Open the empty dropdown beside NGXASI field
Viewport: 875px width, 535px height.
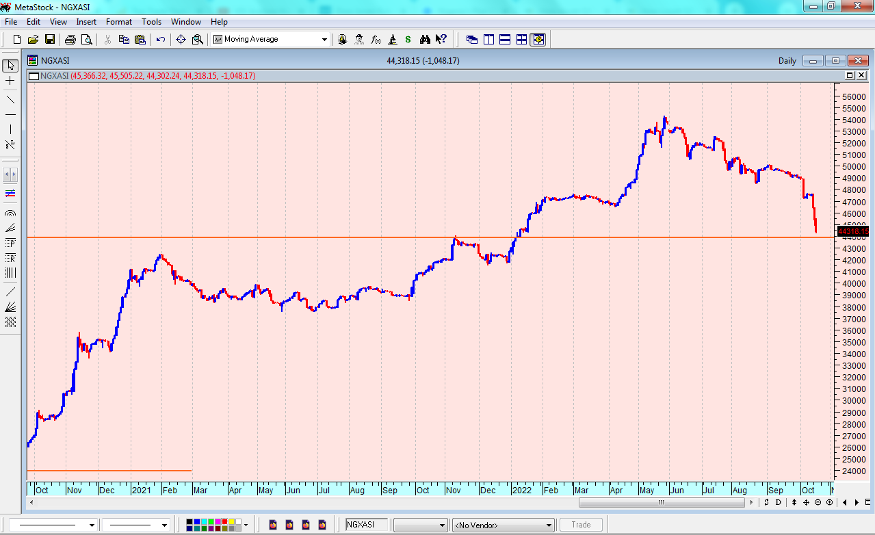tap(421, 525)
